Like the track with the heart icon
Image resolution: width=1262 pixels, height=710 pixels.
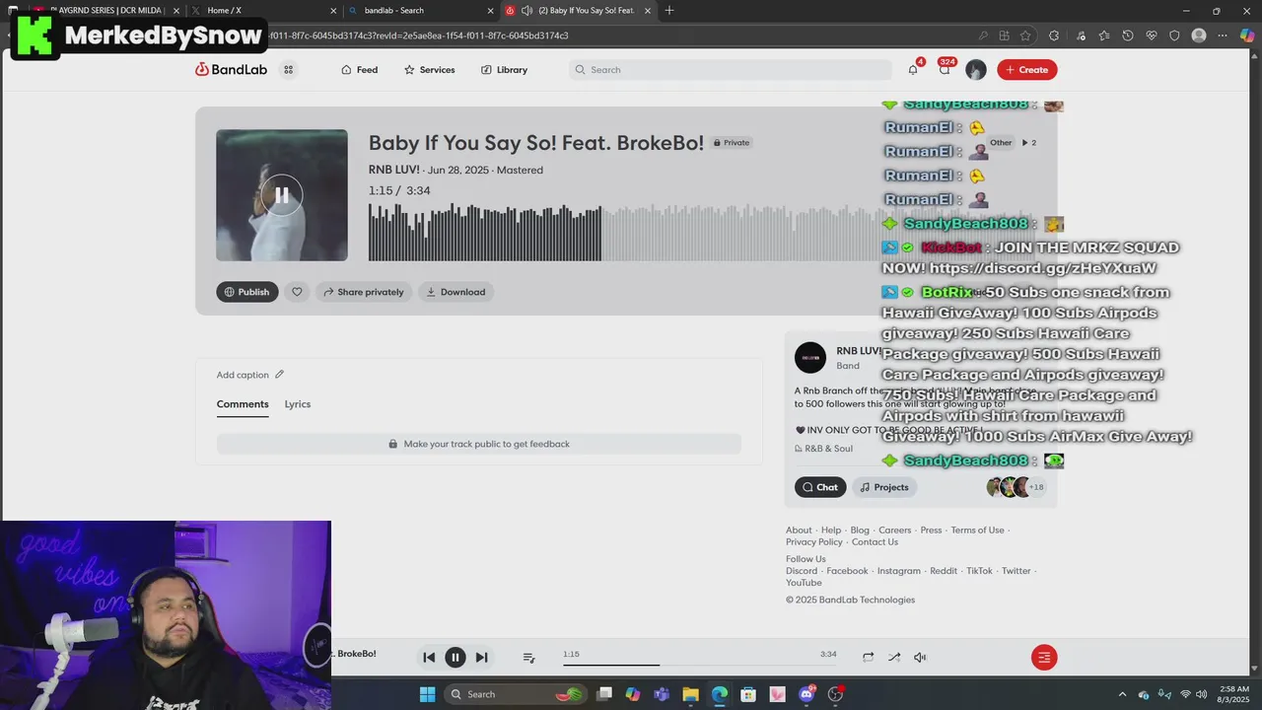click(297, 292)
